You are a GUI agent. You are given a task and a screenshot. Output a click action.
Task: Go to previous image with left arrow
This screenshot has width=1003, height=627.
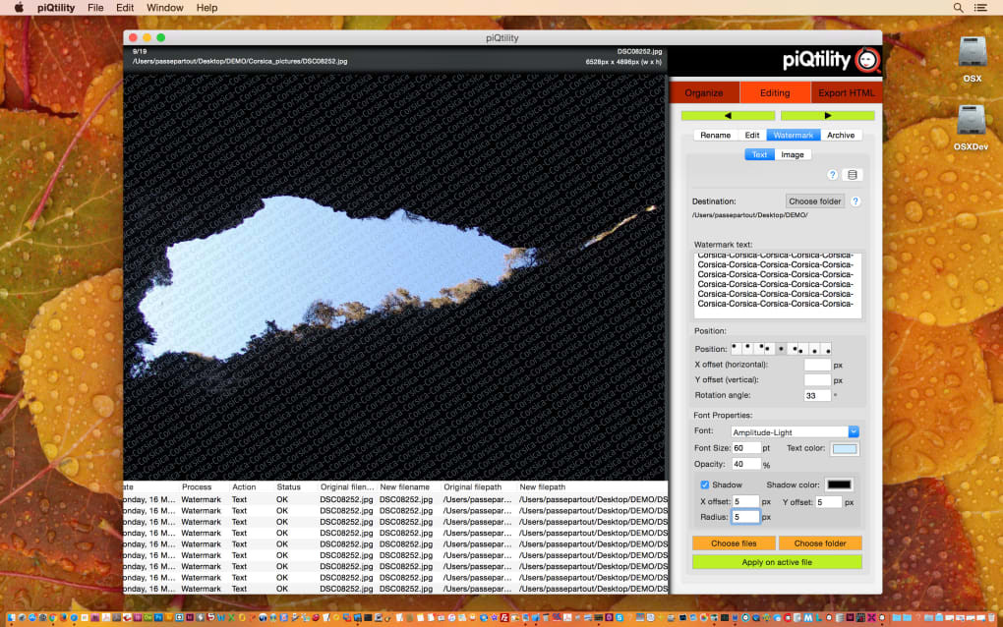click(x=727, y=116)
